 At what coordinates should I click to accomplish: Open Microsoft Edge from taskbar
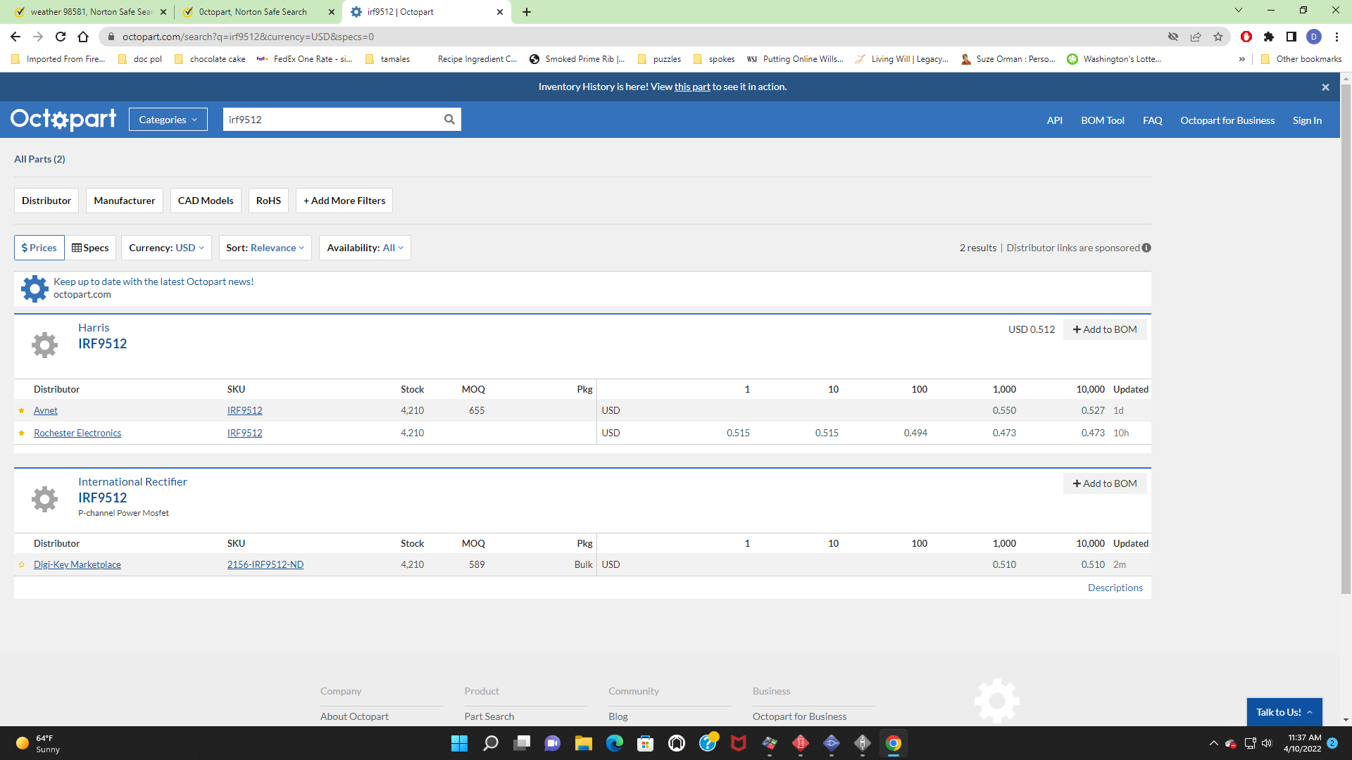pos(615,743)
